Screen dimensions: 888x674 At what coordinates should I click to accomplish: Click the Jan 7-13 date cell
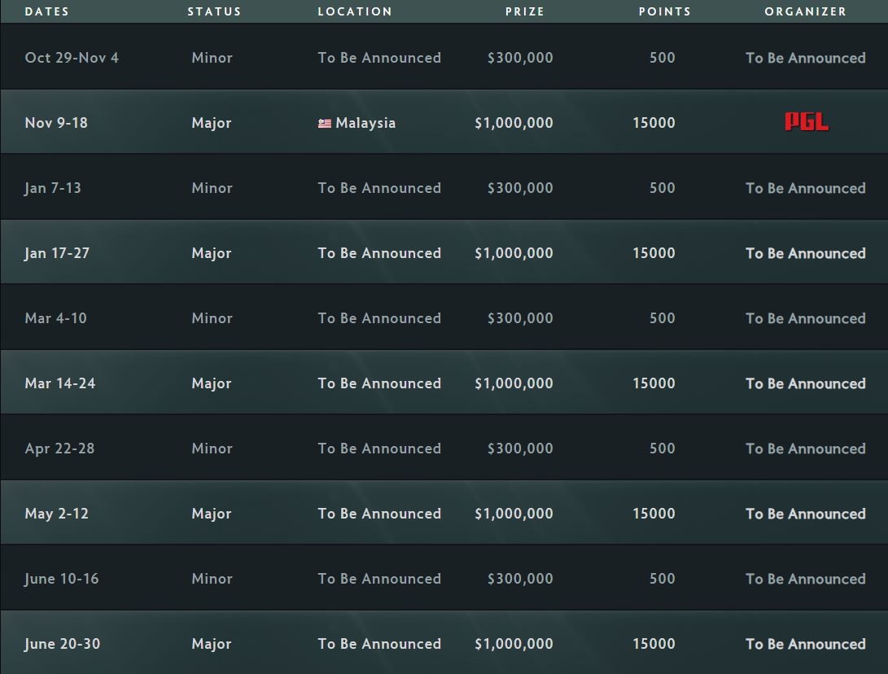tap(53, 188)
